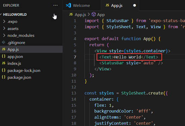Click 'StyleSheet' in the second import line
Screen dimensions: 185x126
pyautogui.click(x=119, y=27)
